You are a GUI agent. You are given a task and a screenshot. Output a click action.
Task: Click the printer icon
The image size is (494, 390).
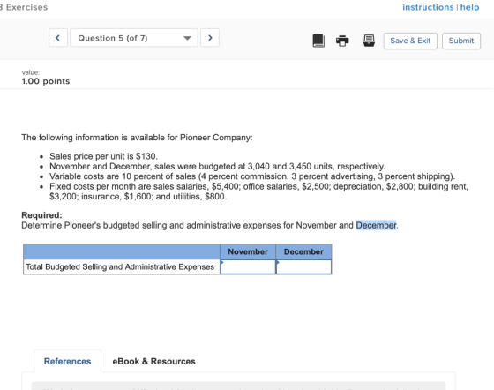342,41
